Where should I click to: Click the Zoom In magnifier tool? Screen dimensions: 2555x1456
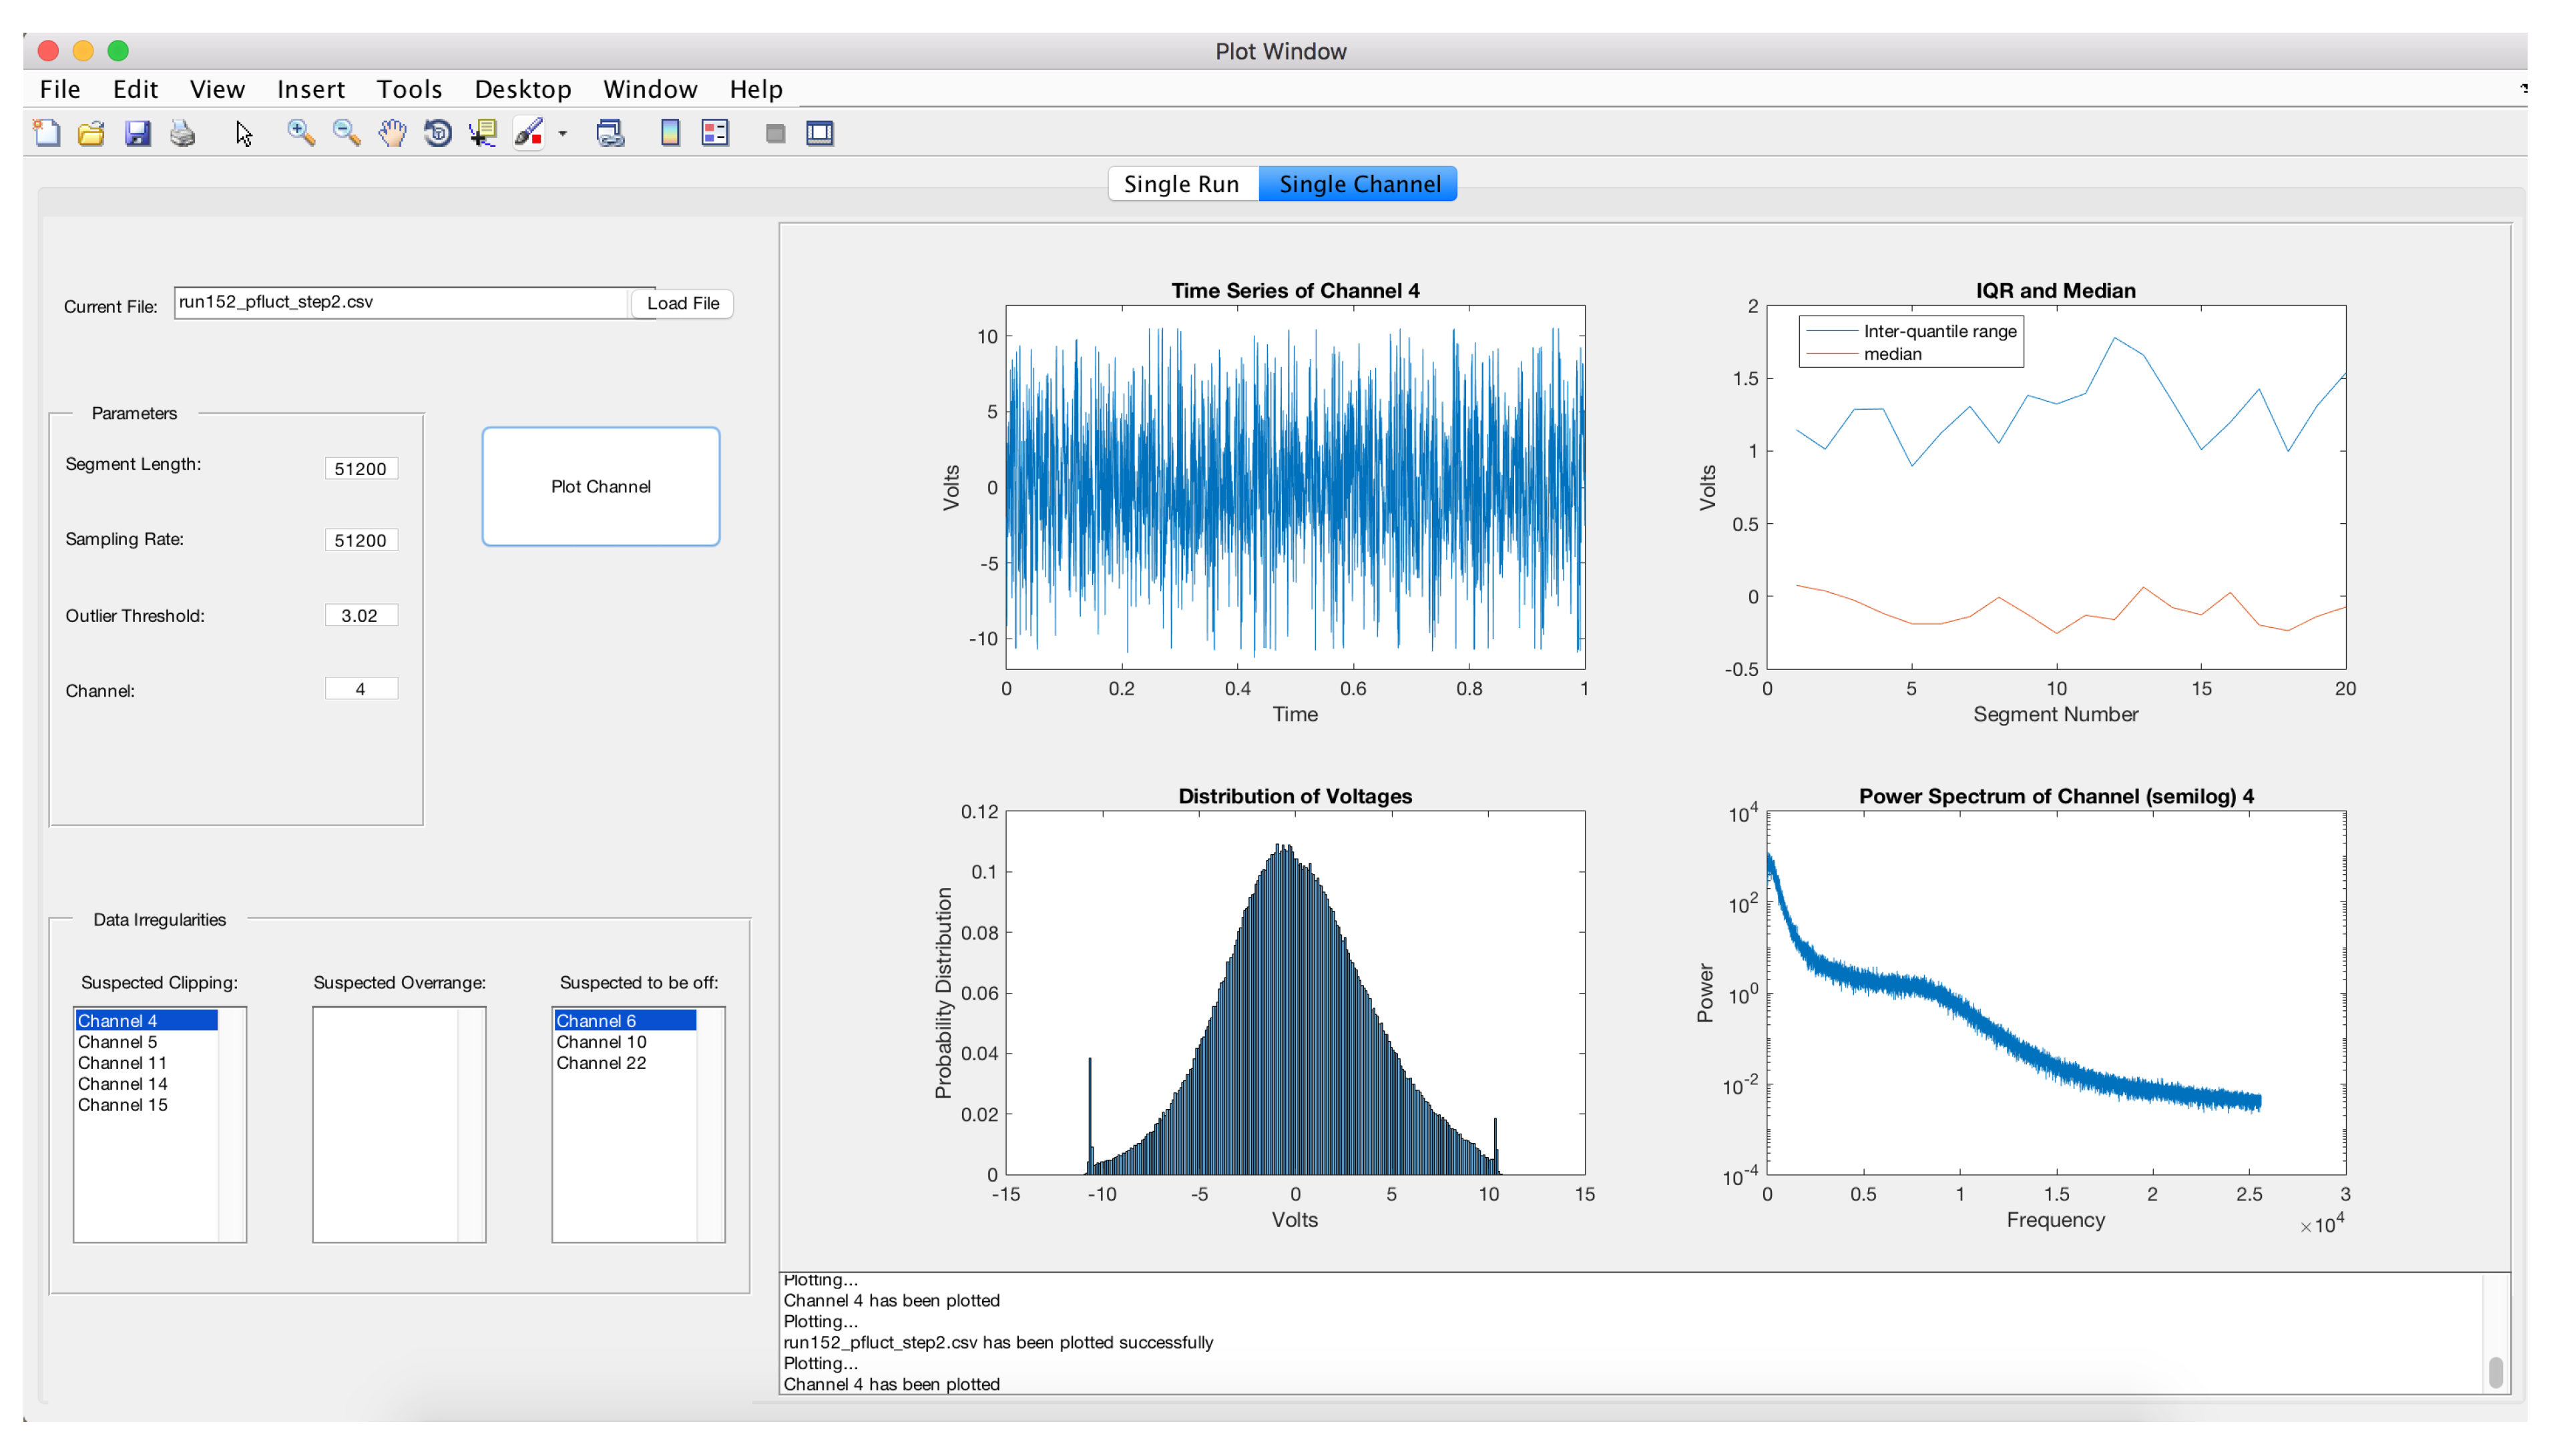click(x=300, y=133)
